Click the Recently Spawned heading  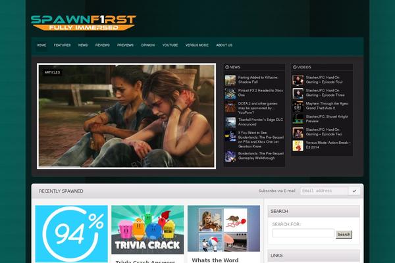click(61, 191)
